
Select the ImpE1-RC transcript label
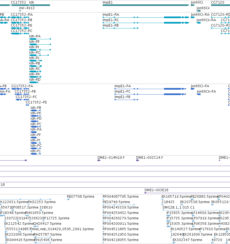[x=111, y=20]
